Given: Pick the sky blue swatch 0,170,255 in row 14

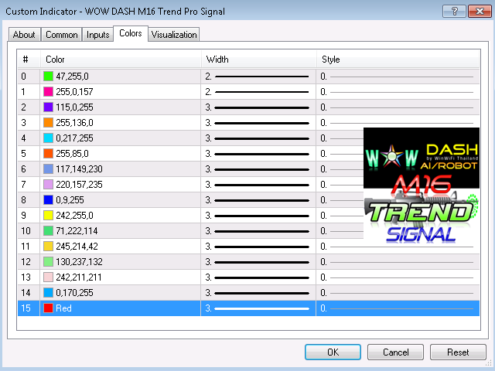Looking at the screenshot, I should (48, 293).
